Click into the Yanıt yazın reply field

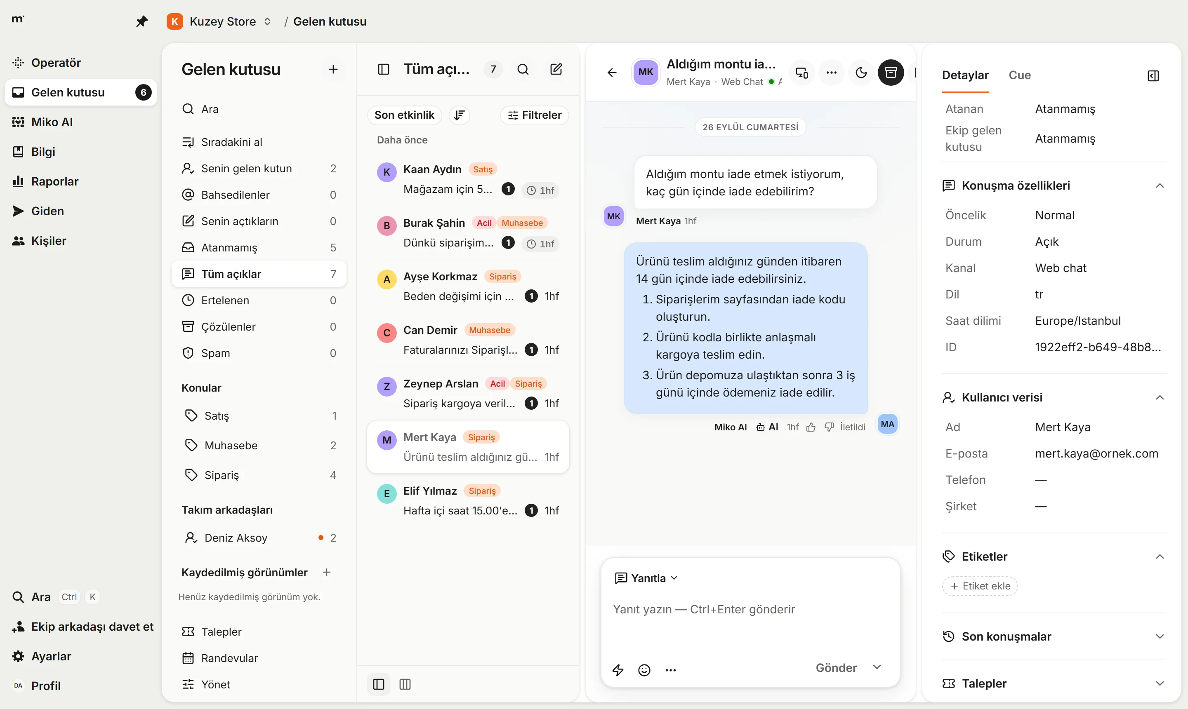pyautogui.click(x=751, y=609)
